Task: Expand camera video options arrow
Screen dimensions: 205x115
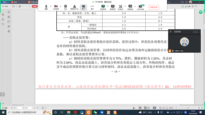Action: (60, 6)
